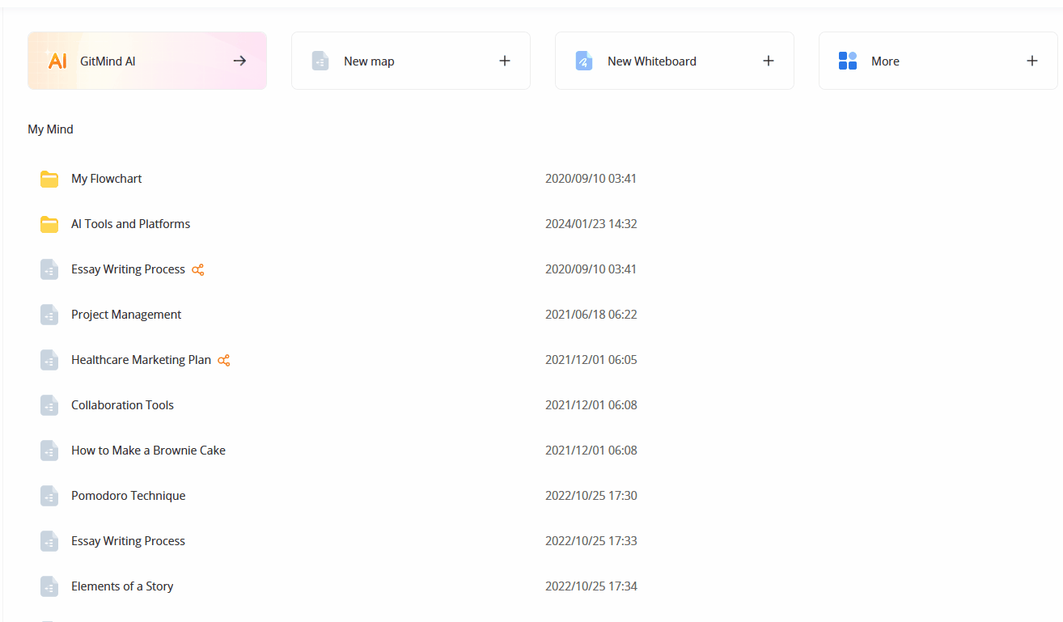
Task: Open the Pomodoro Technique map
Action: (x=128, y=496)
